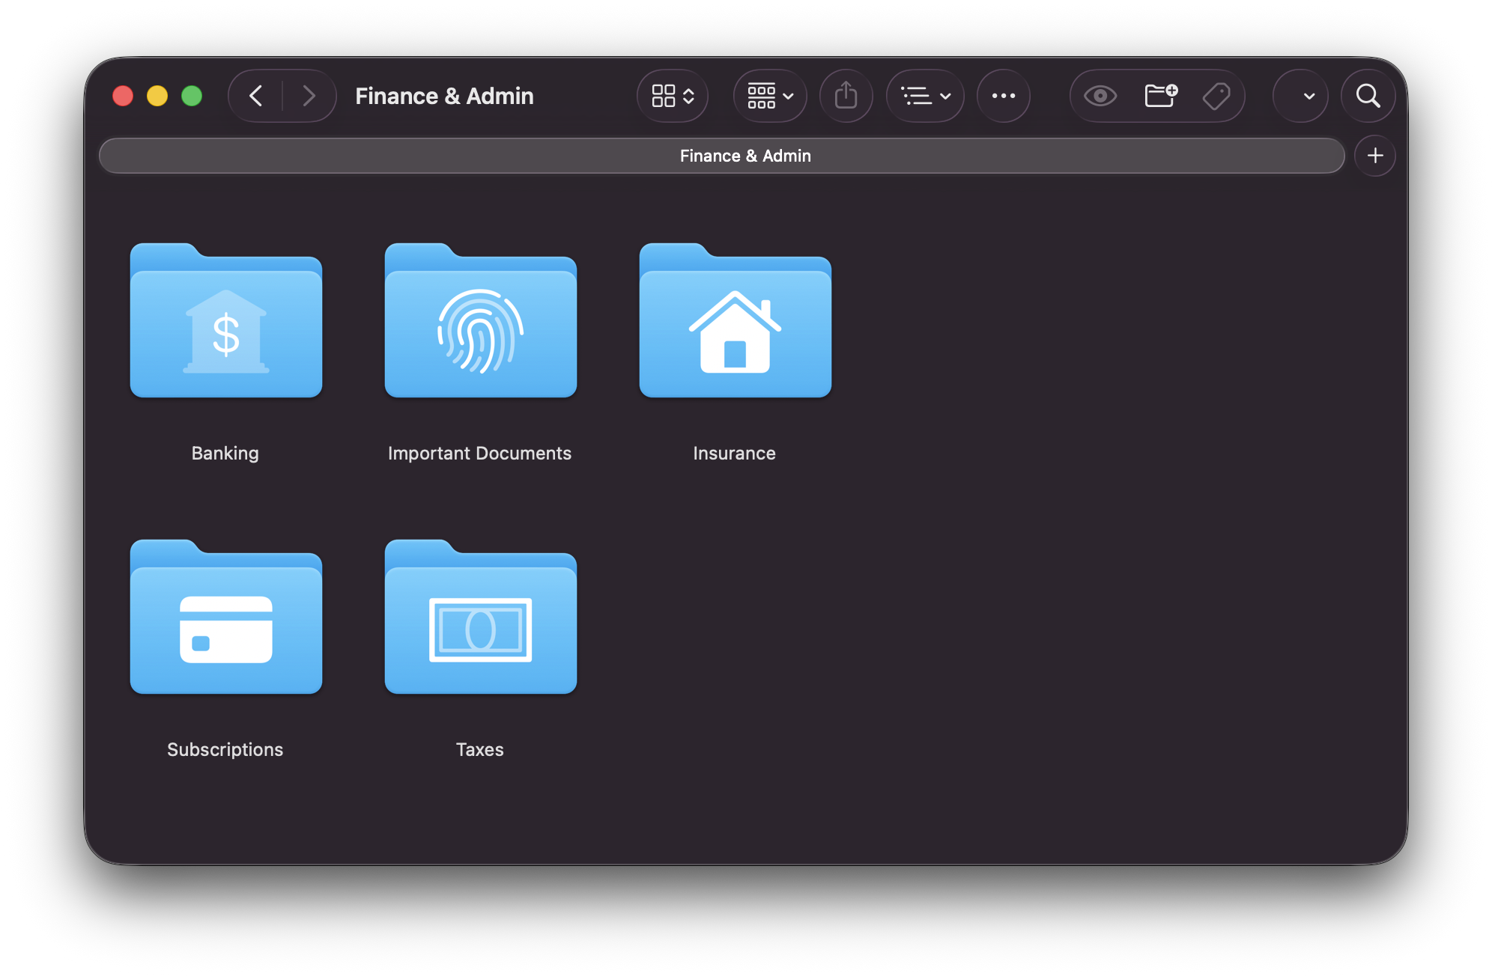Navigate forward using the right arrow
1492x976 pixels.
(309, 96)
